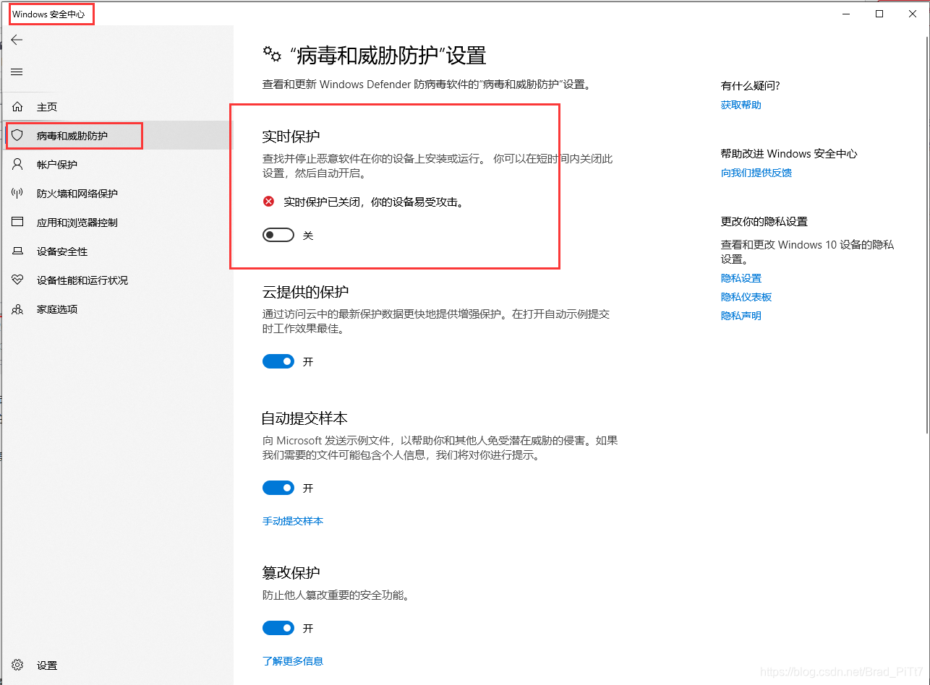930x685 pixels.
Task: Click the 篡改保护 section heading
Action: tap(291, 573)
